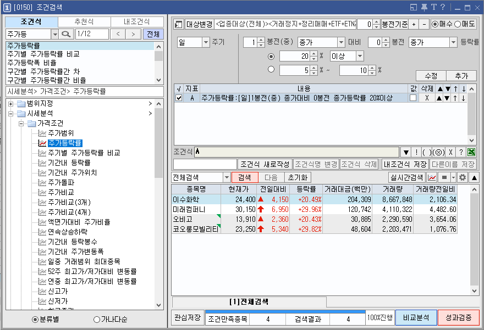
Task: Click the plus button next to 봉전기준
Action: click(x=414, y=24)
